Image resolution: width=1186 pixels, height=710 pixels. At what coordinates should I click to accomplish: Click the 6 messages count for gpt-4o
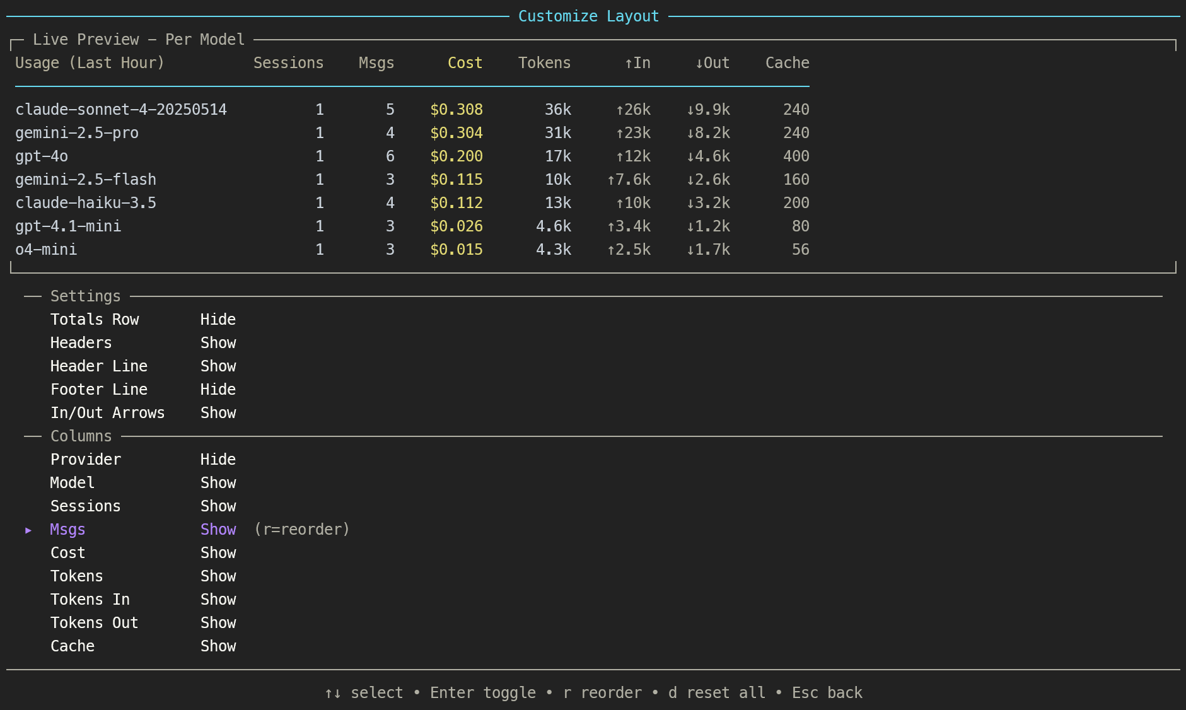(x=390, y=156)
